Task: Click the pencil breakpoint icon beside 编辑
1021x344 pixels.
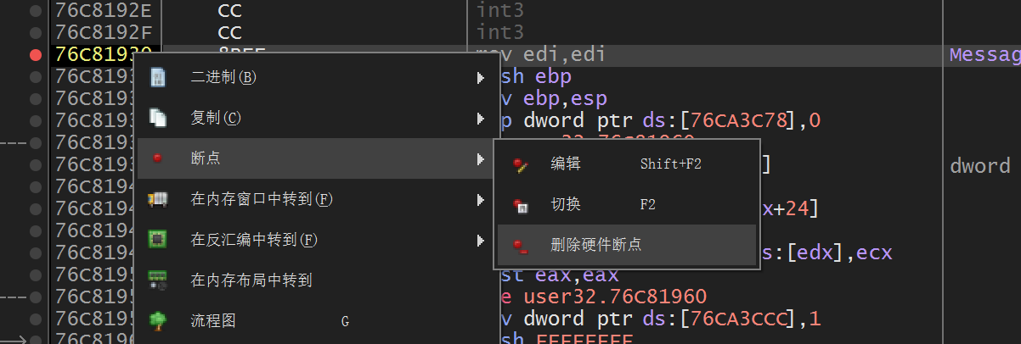Action: [x=522, y=164]
